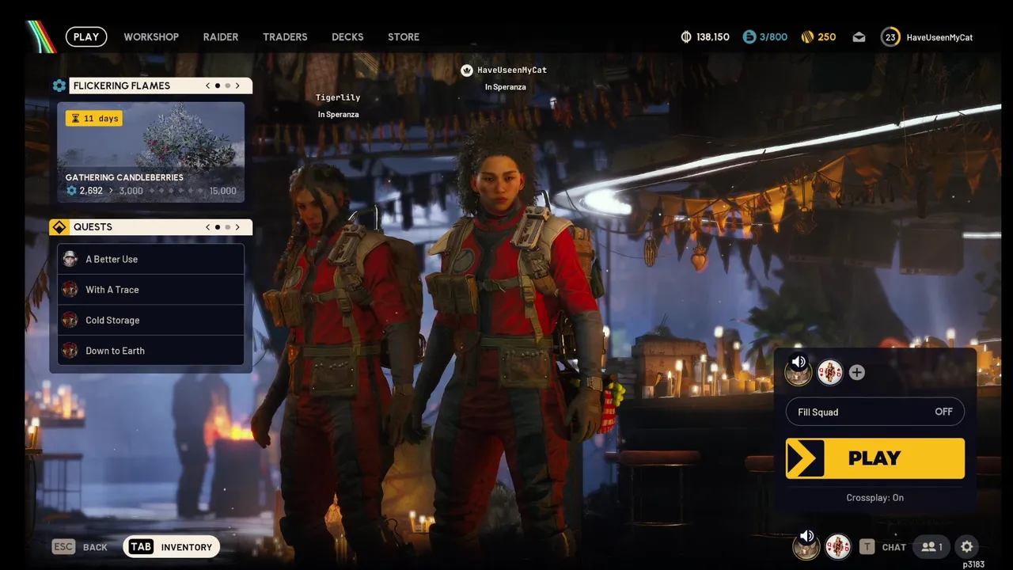The height and width of the screenshot is (570, 1013).
Task: Click the playing-card avatar in play panel
Action: pyautogui.click(x=829, y=372)
